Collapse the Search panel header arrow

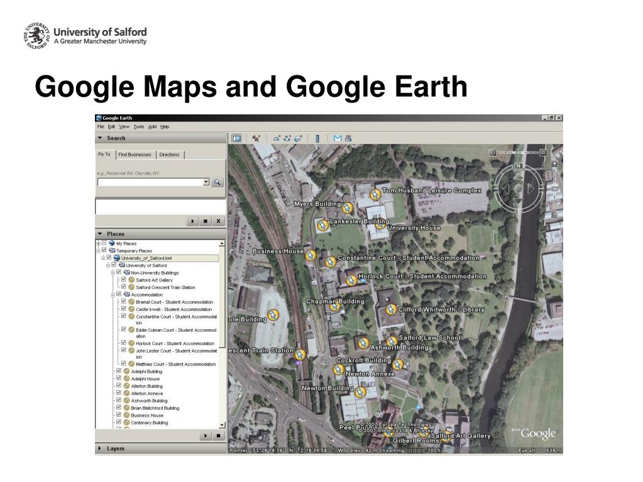tap(100, 138)
